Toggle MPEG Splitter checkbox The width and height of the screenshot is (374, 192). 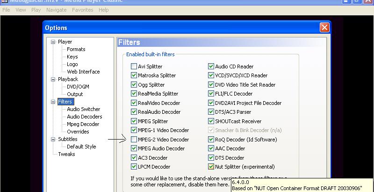tap(134, 121)
